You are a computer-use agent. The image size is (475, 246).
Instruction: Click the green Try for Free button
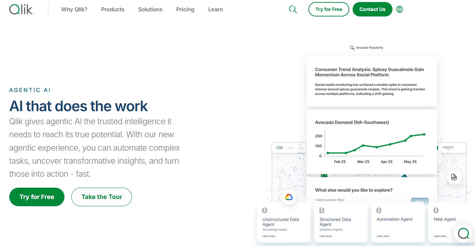pyautogui.click(x=37, y=197)
